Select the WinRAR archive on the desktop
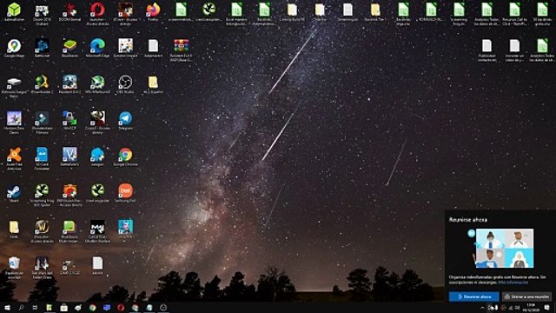The width and height of the screenshot is (556, 313). (x=181, y=50)
